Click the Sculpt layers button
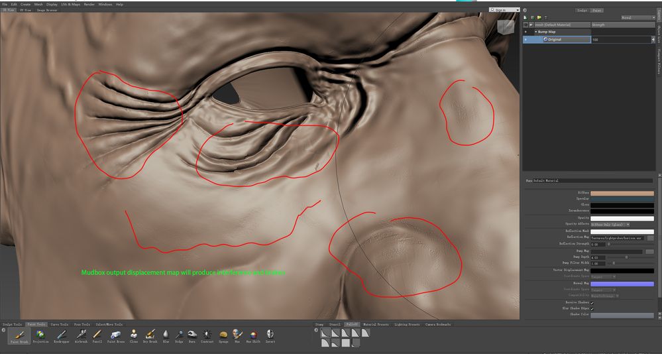The image size is (662, 354). coord(582,10)
